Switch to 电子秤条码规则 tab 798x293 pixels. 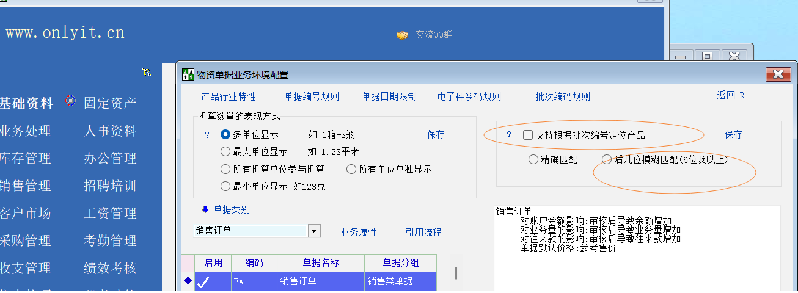coord(469,96)
